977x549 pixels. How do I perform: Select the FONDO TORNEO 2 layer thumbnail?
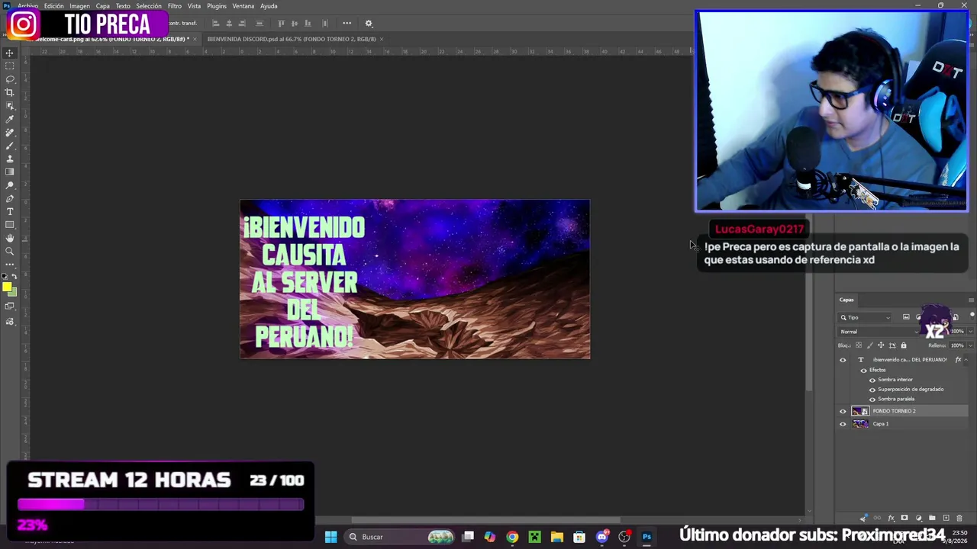[860, 411]
